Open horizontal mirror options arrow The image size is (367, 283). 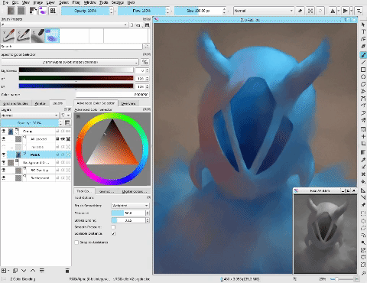pyautogui.click(x=339, y=11)
